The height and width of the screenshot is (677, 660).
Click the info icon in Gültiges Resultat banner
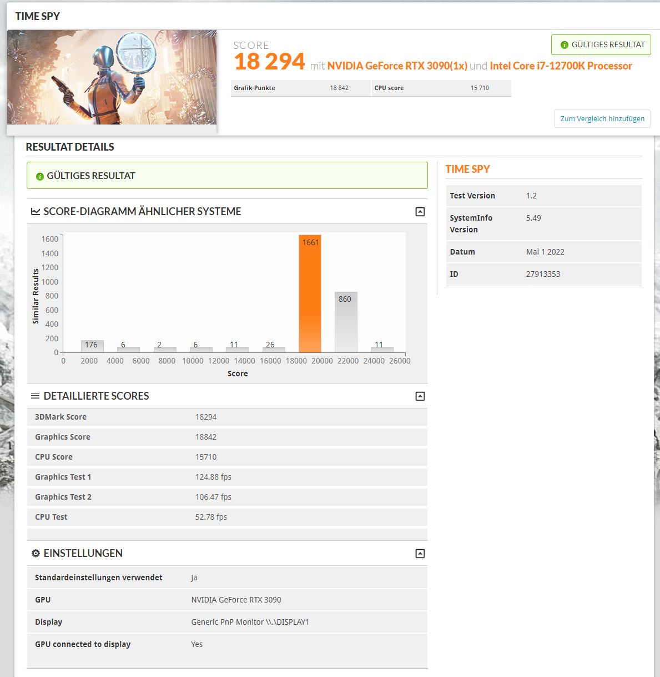click(x=39, y=176)
